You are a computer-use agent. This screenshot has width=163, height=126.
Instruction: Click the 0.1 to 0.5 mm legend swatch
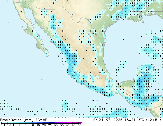4,123
